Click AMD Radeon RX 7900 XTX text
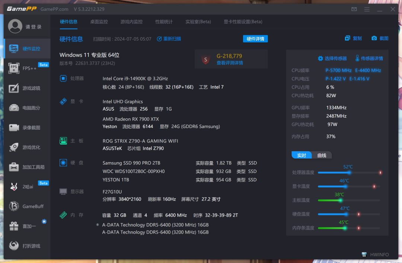Viewport: 402px width, 263px height. point(131,119)
